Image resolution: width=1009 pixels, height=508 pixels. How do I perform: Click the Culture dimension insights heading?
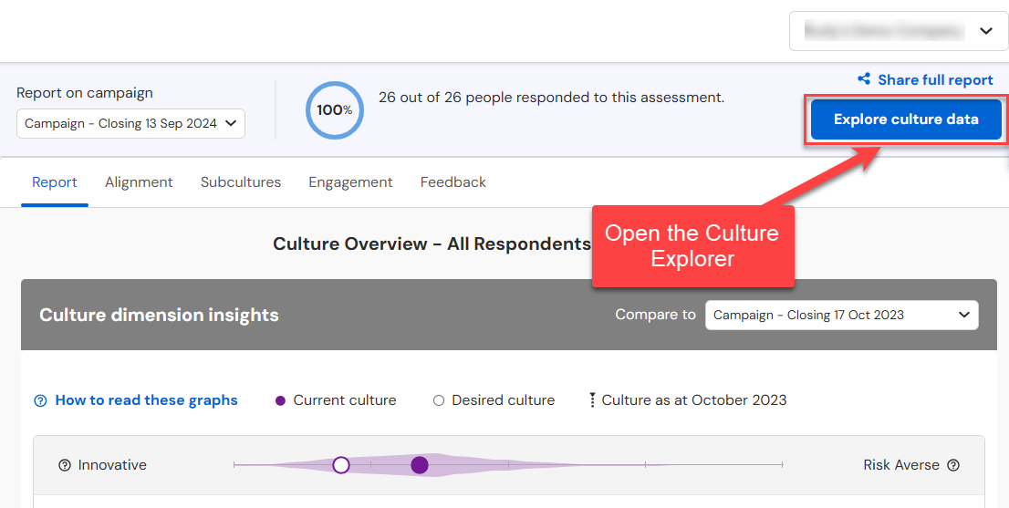pos(159,315)
